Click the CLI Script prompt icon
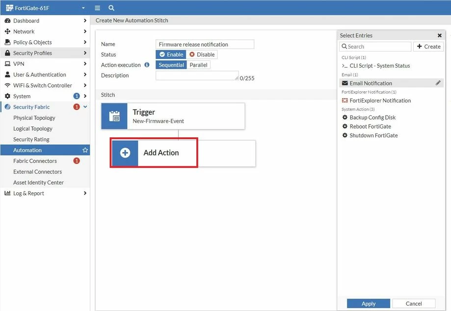451x311 pixels. pos(345,66)
